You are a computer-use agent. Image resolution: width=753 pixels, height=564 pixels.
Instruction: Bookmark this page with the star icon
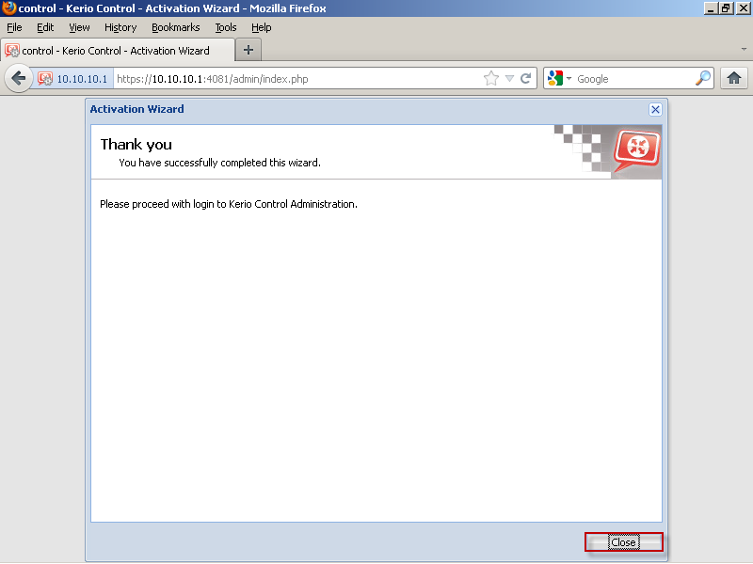(x=491, y=78)
